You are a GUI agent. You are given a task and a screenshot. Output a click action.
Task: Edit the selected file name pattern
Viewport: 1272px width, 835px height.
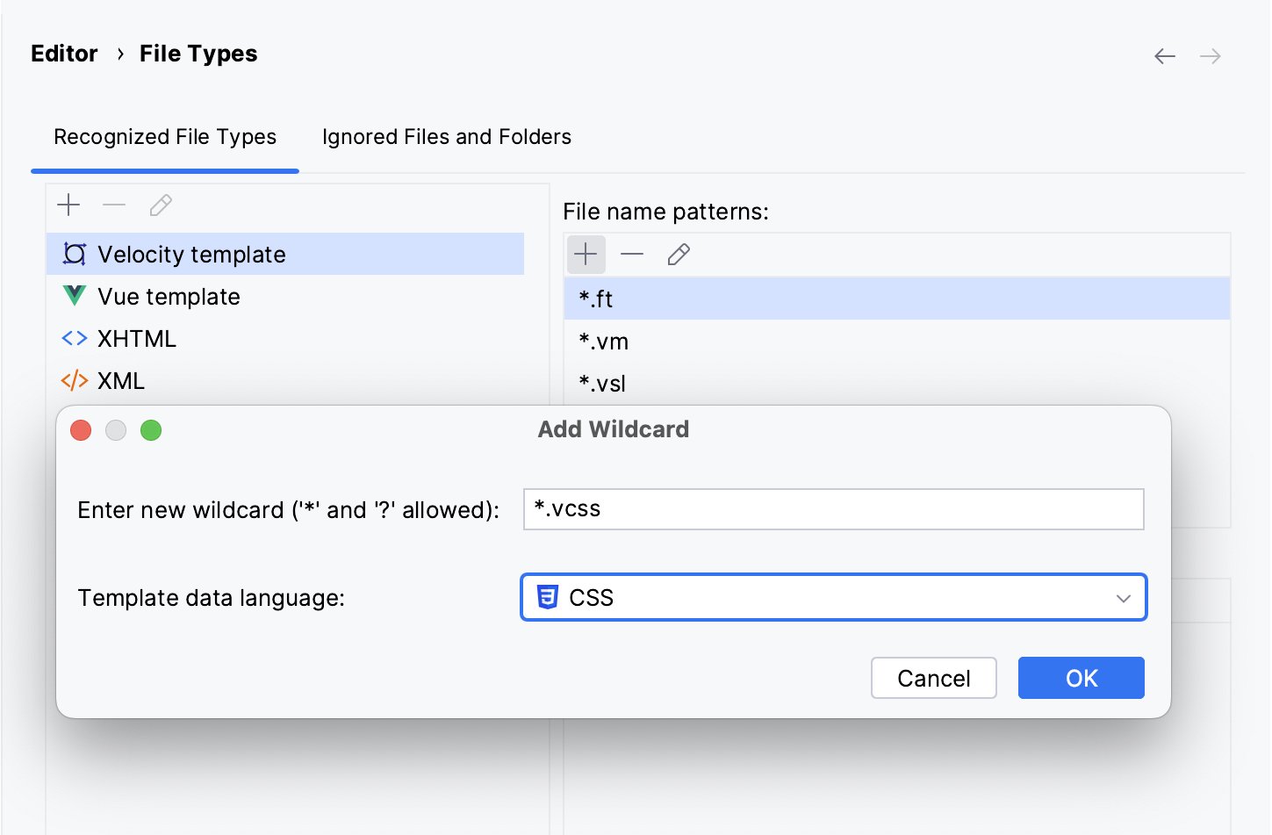click(x=679, y=255)
